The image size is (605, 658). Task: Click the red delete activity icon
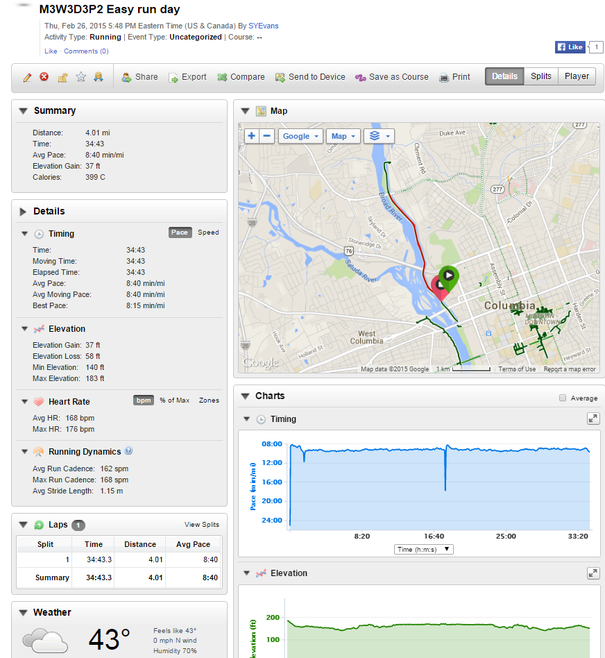click(x=44, y=77)
